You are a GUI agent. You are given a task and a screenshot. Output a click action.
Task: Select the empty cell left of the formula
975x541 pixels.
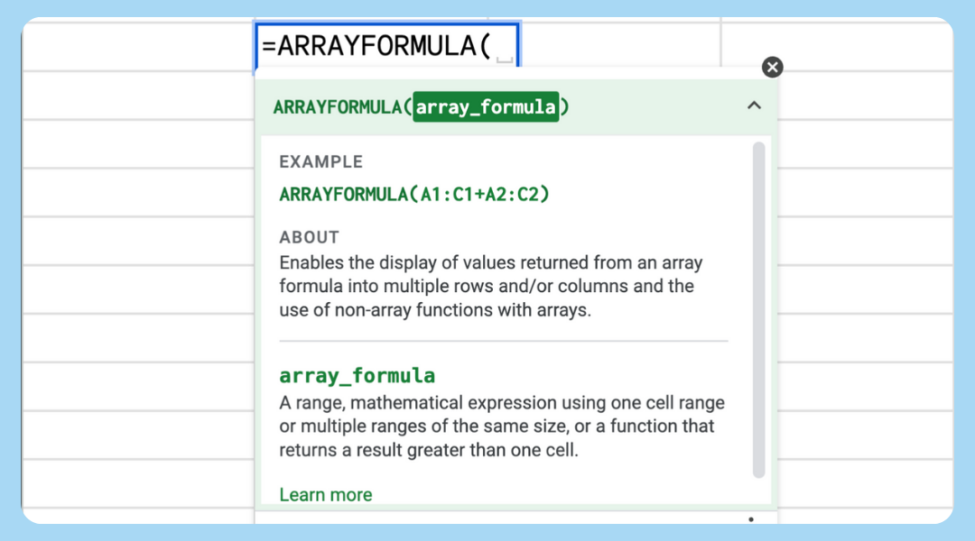(x=138, y=46)
